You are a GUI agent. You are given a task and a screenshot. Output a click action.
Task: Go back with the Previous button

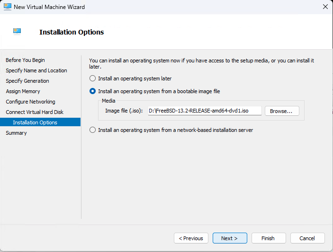(x=191, y=238)
